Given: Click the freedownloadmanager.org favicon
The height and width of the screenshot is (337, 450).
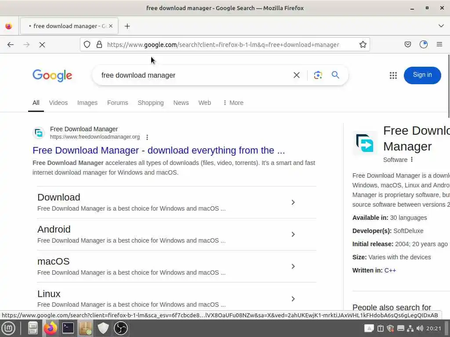Looking at the screenshot, I should [39, 133].
